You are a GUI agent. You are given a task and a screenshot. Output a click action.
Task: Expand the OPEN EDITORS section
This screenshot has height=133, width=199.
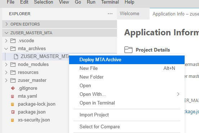(x=6, y=24)
